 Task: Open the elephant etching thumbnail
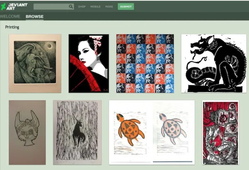click(x=35, y=63)
